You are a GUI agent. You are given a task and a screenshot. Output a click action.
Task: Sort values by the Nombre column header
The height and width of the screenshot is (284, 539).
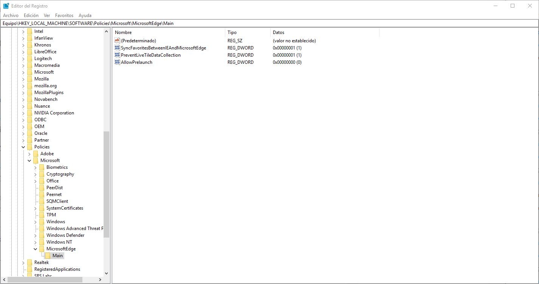pos(169,32)
